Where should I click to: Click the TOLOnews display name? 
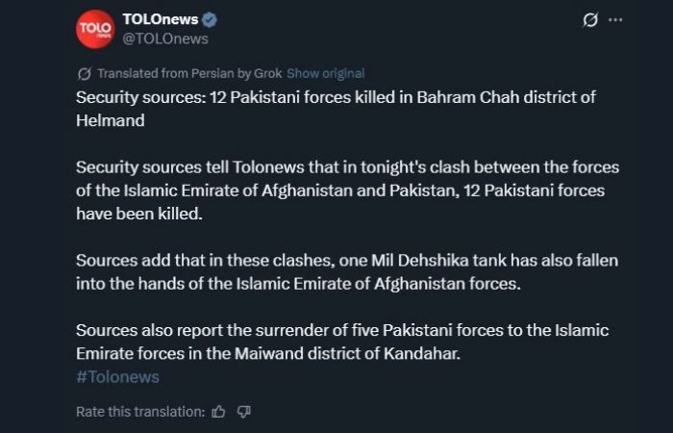click(x=161, y=20)
